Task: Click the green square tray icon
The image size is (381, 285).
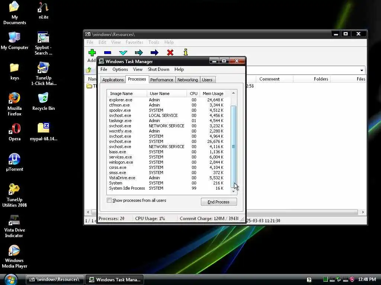Action: 325,279
